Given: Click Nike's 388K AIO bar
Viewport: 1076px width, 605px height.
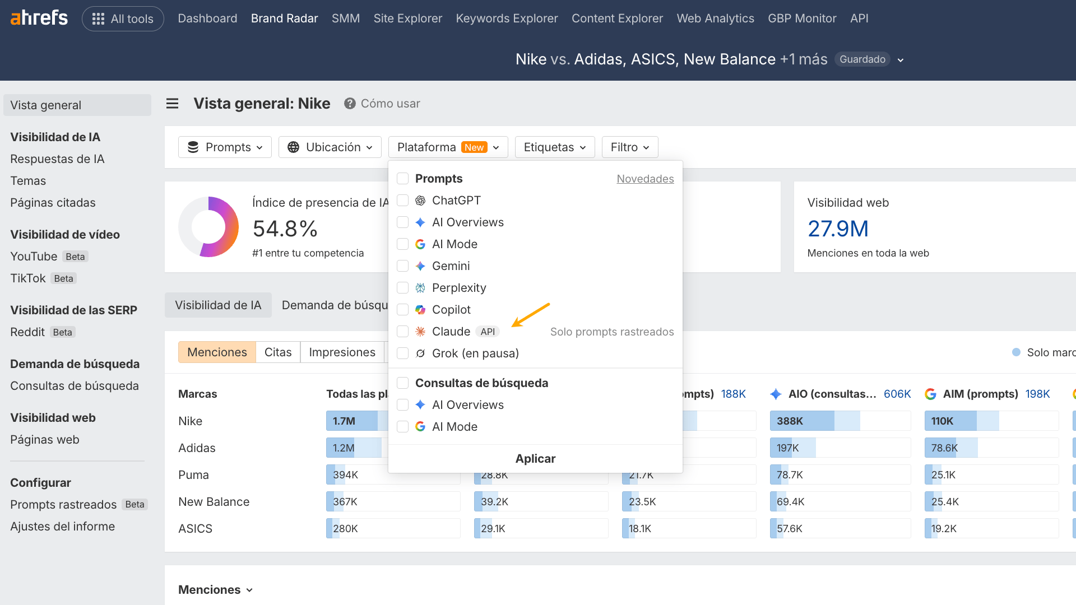Looking at the screenshot, I should 840,421.
